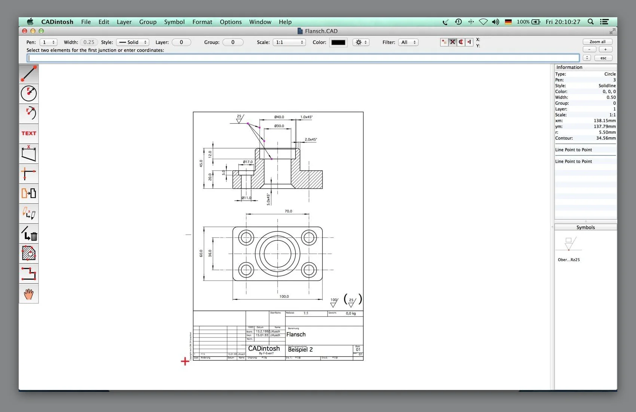This screenshot has height=412, width=636.
Task: Open the Apple menu
Action: (x=30, y=22)
